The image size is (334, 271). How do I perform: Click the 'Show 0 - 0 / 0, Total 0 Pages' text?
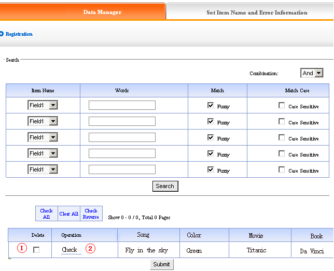[x=139, y=217]
